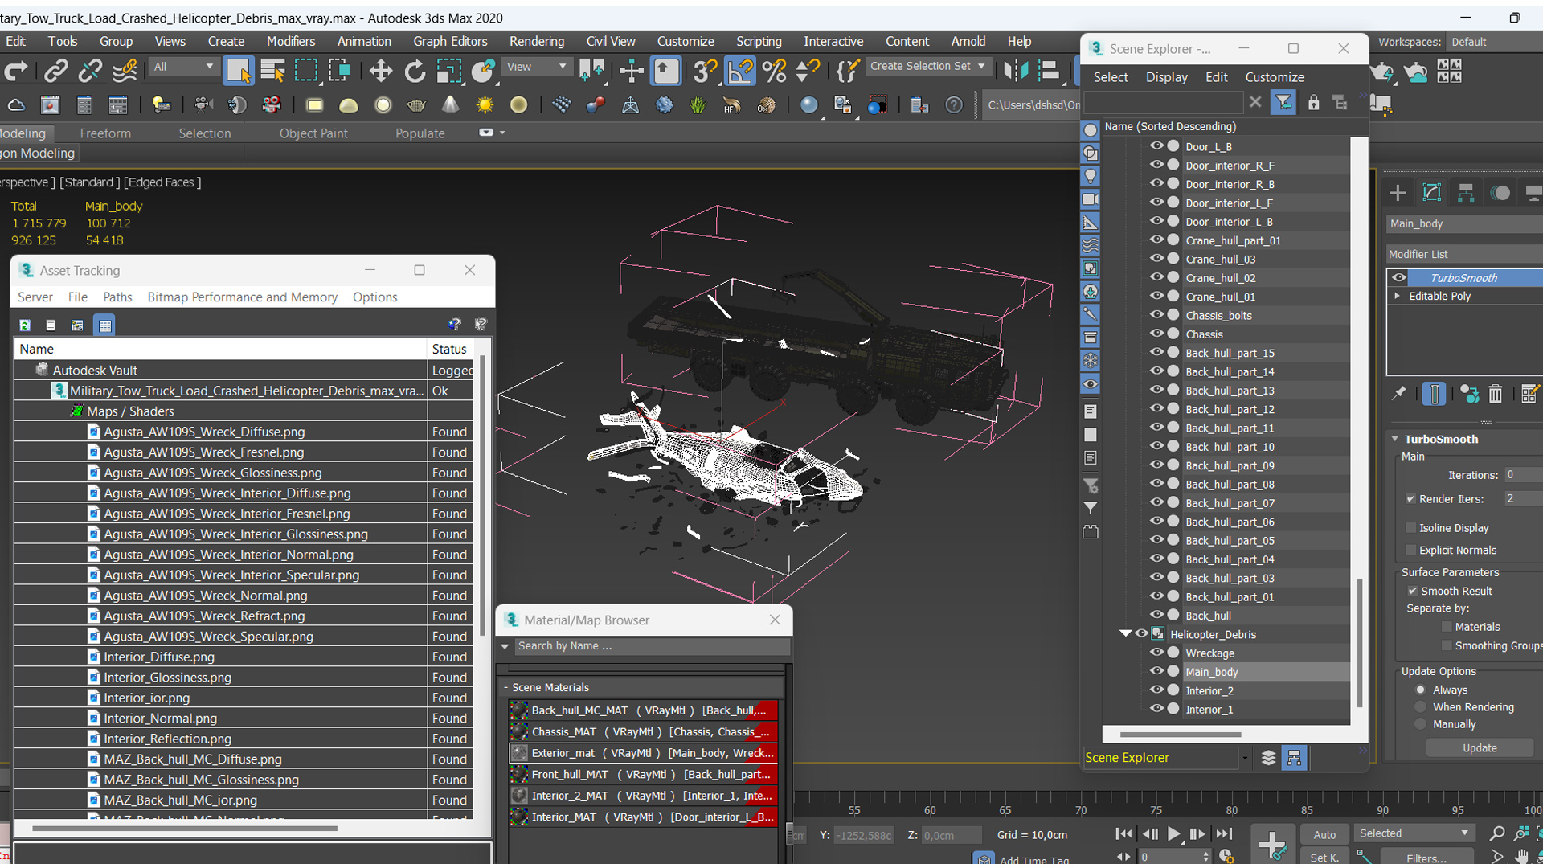This screenshot has height=868, width=1543.
Task: Toggle visibility of Crane_hull_03
Action: coord(1156,259)
